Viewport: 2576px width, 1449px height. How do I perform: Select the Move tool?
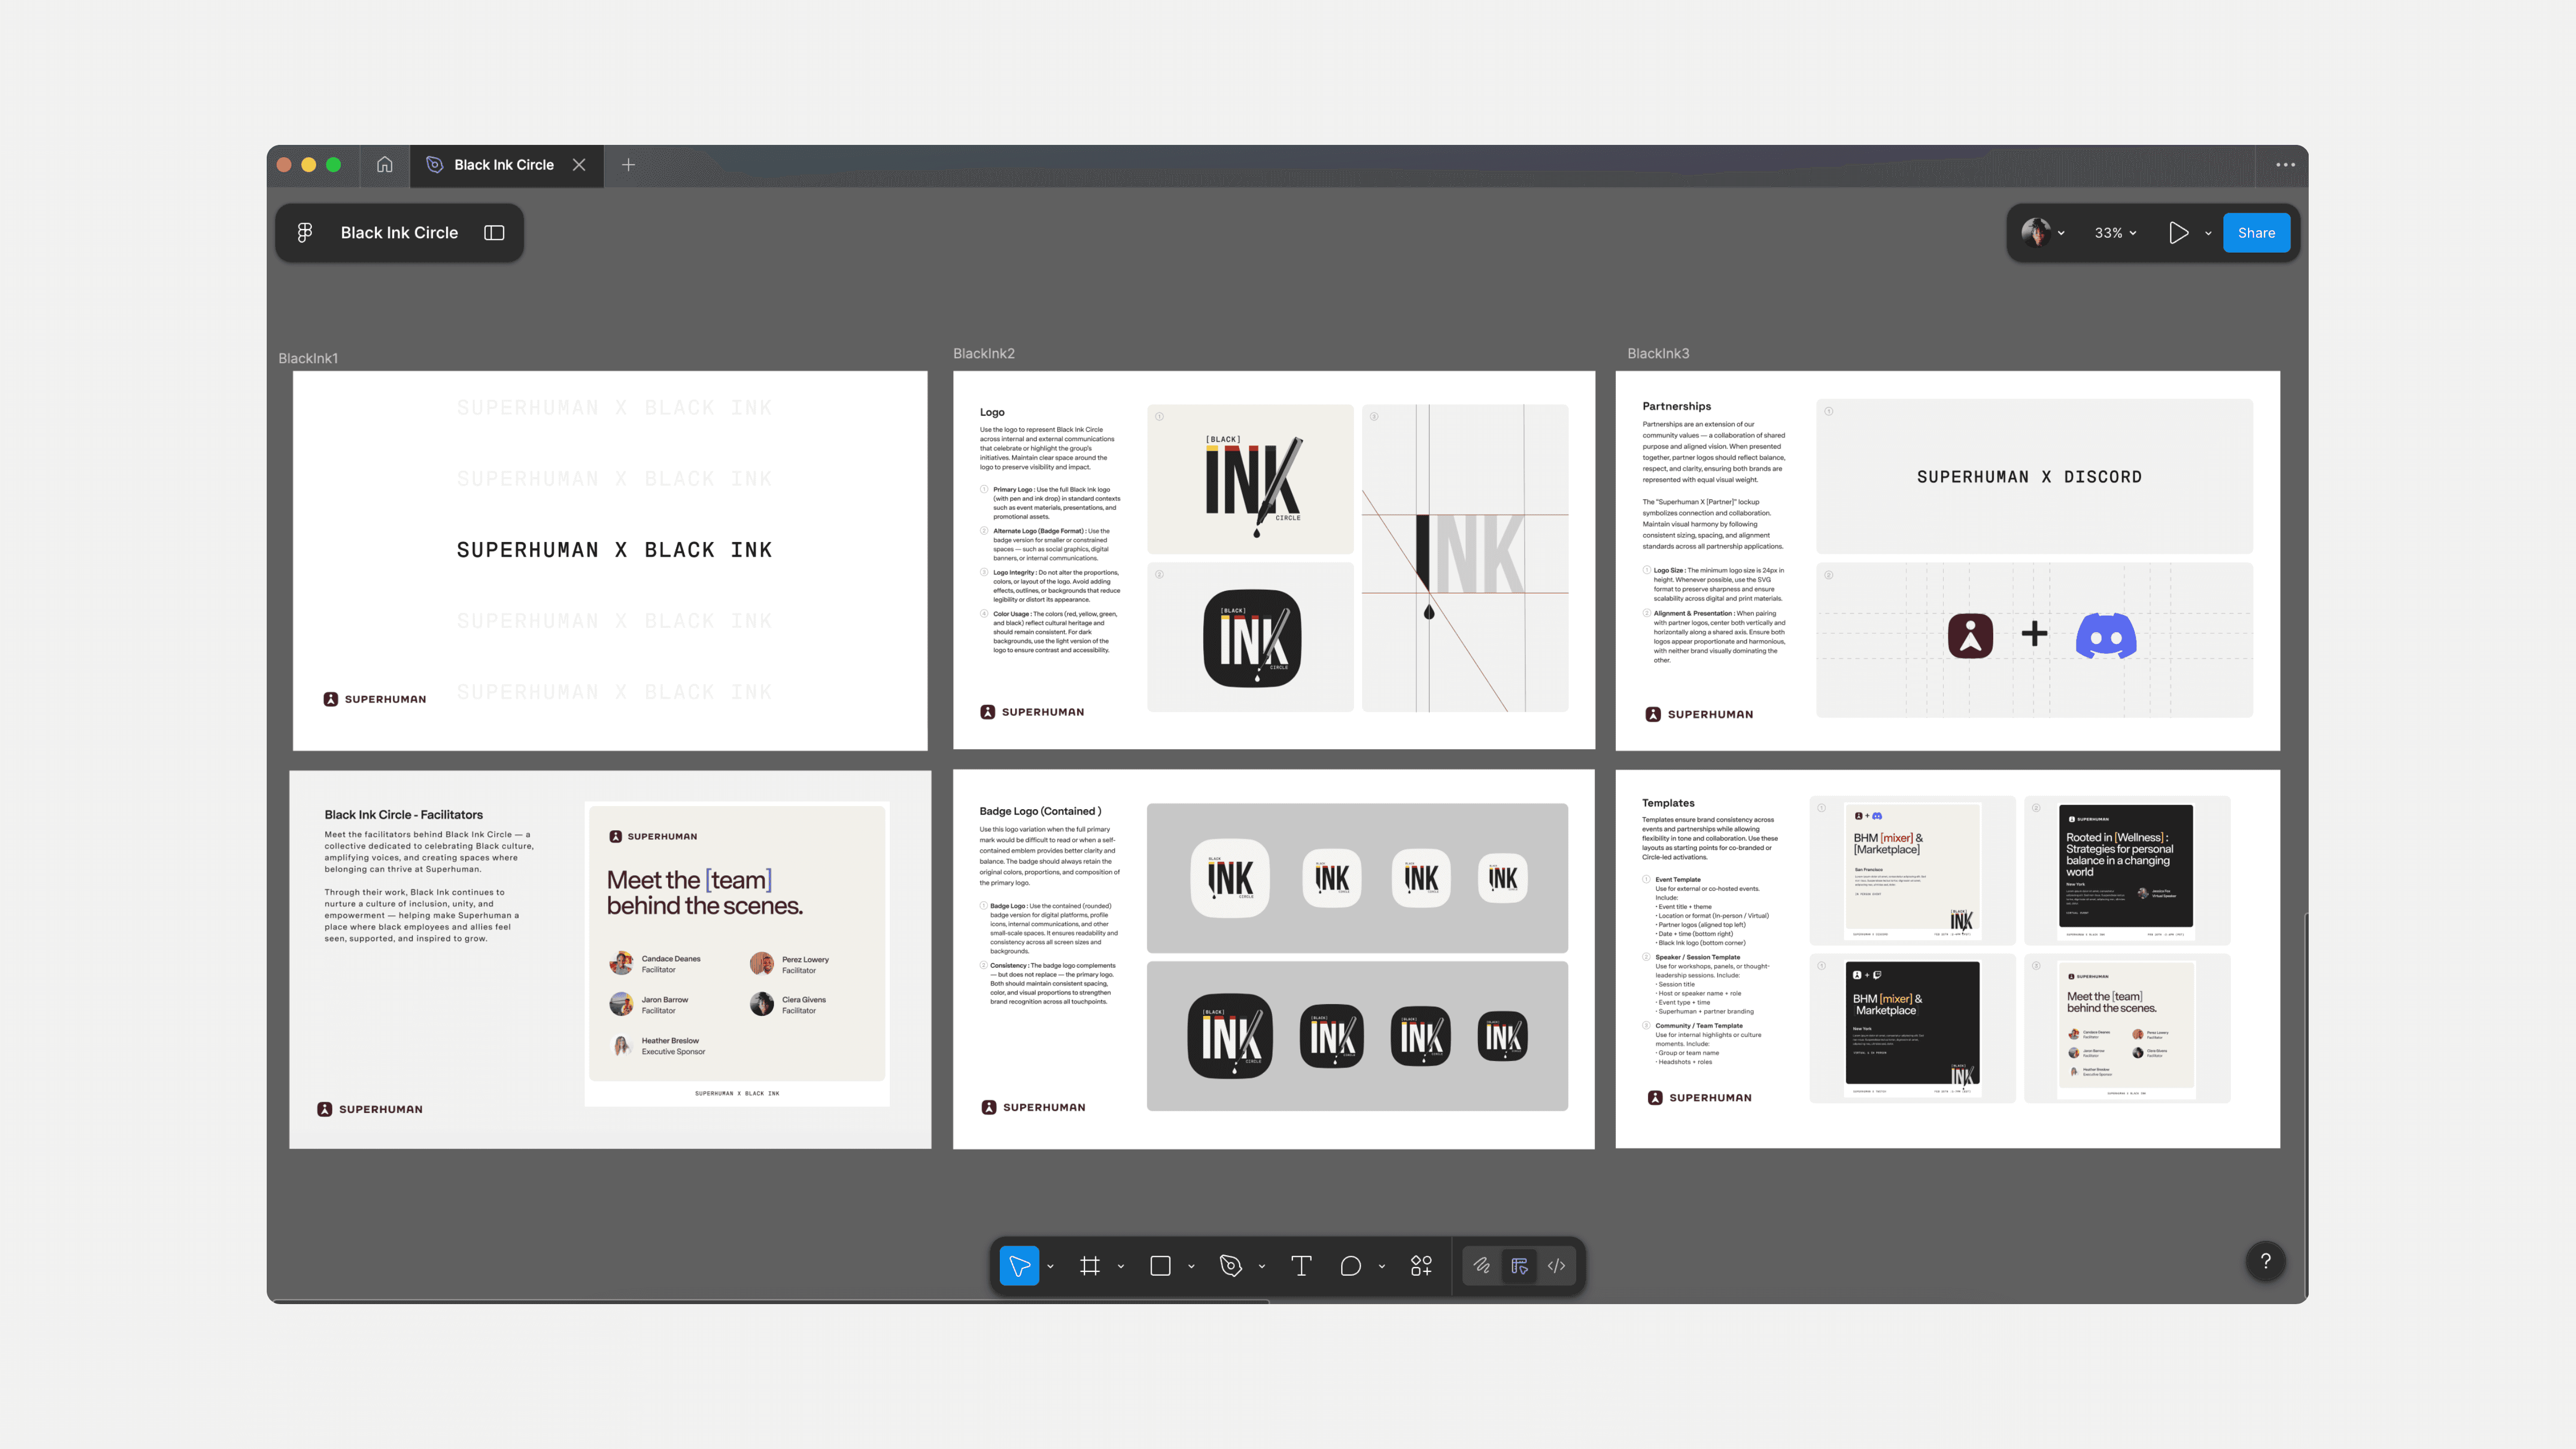[1019, 1266]
